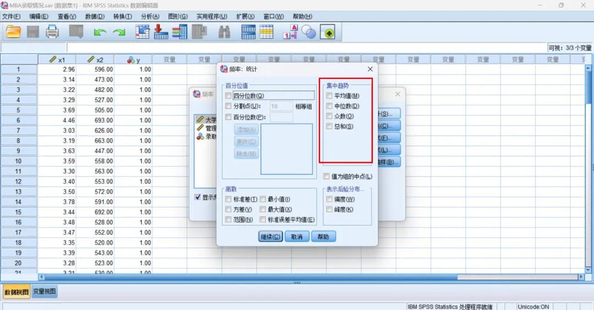Open the 分析 menu
Viewport: 594px width, 310px height.
point(150,16)
